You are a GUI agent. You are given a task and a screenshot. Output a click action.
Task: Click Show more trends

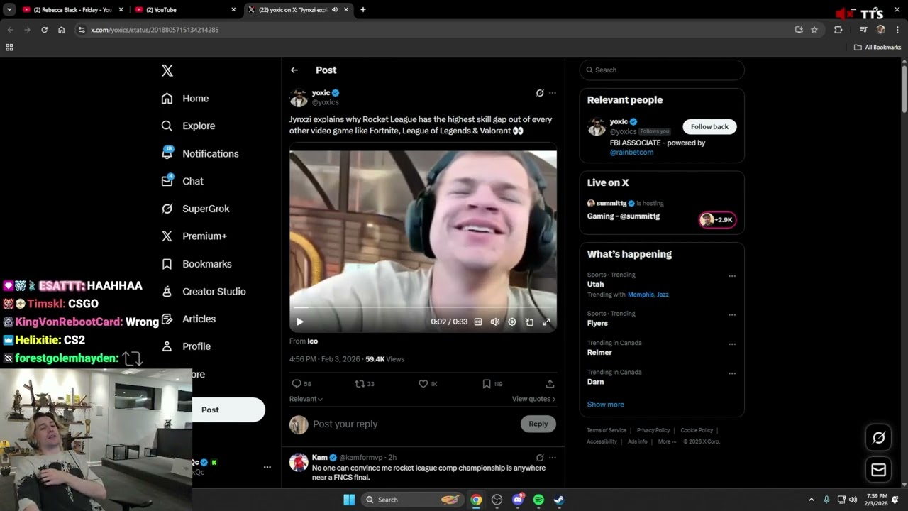coord(605,405)
